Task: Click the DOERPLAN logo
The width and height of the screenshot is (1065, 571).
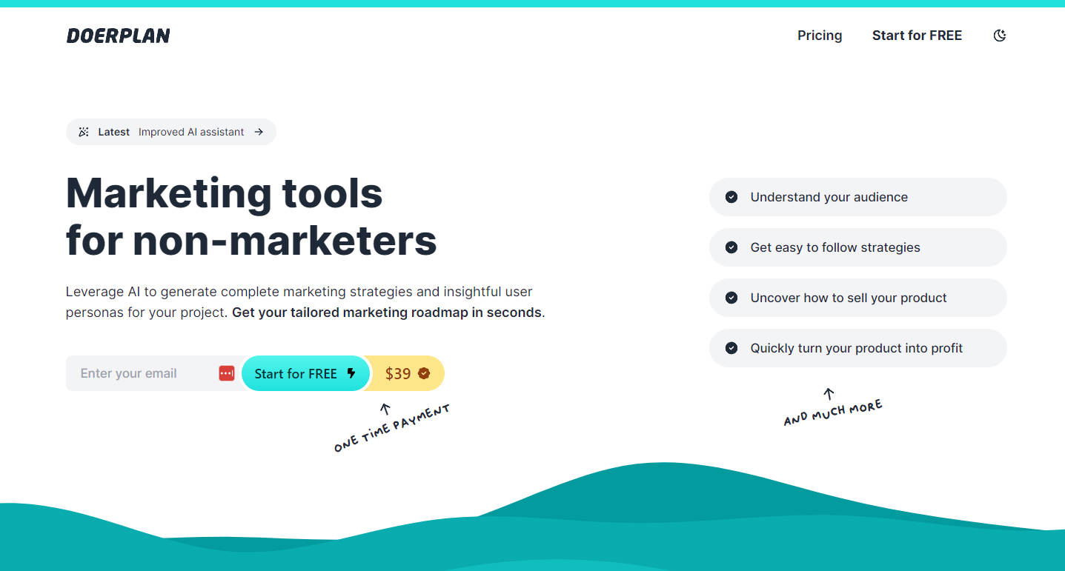Action: pos(119,36)
